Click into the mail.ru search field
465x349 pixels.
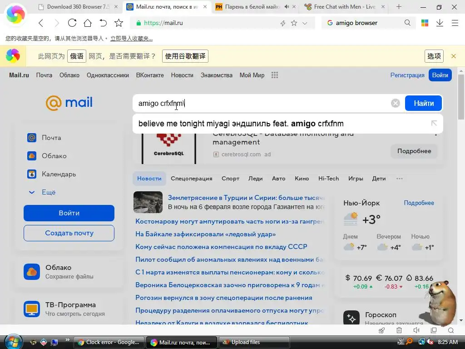(261, 103)
